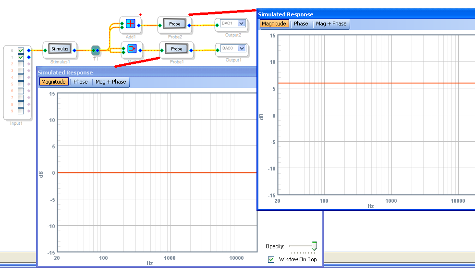Click the Opacity slider handle
Screen dimensions: 475x268
point(314,246)
